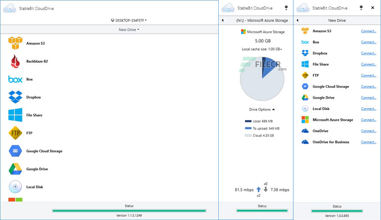Click Connect link for File Share
381x220 pixels.
(x=369, y=64)
